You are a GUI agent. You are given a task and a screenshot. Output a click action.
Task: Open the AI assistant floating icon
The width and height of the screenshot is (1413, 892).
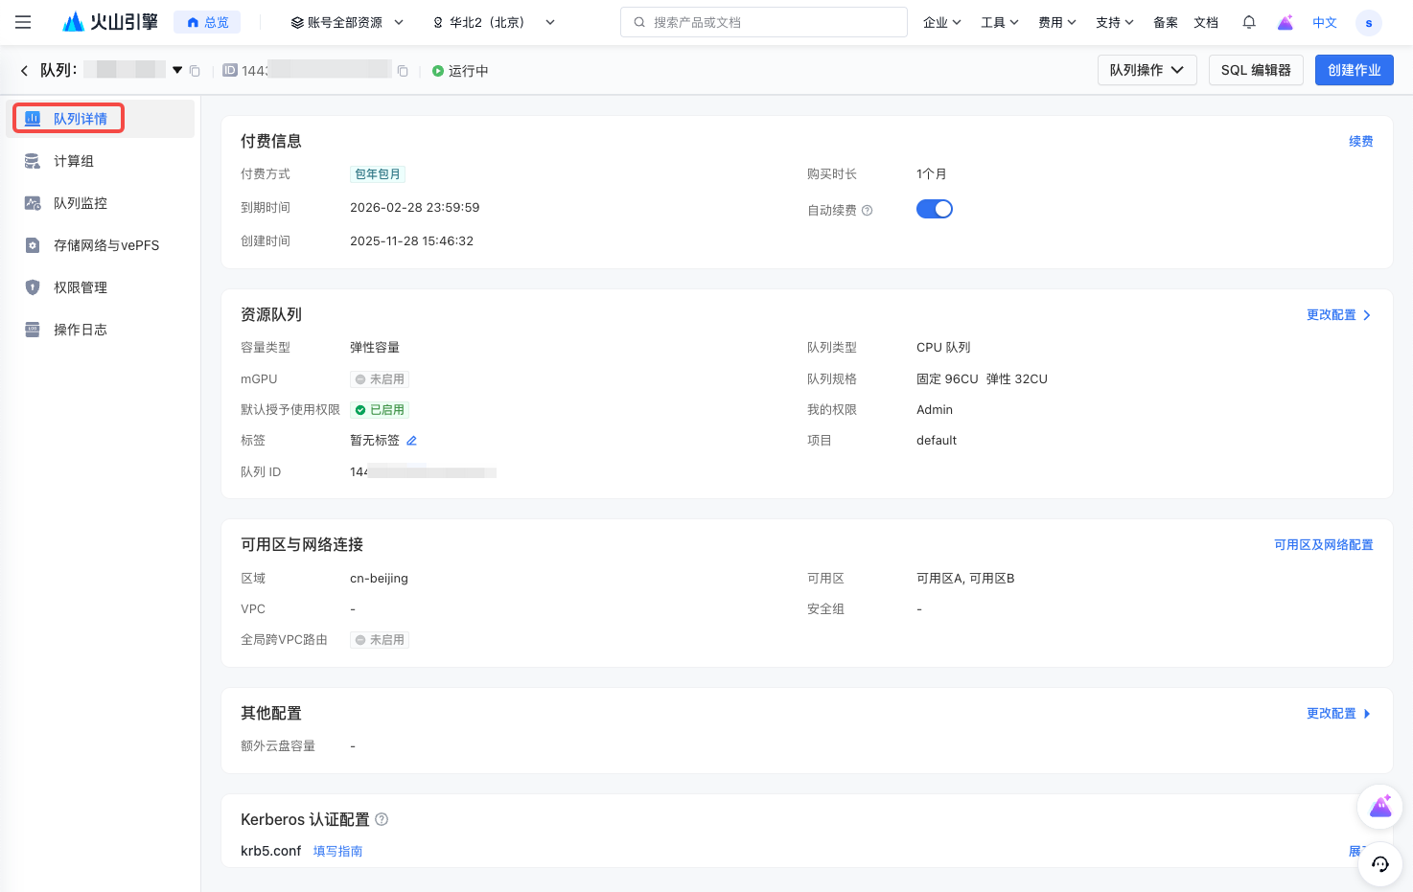[x=1379, y=807]
